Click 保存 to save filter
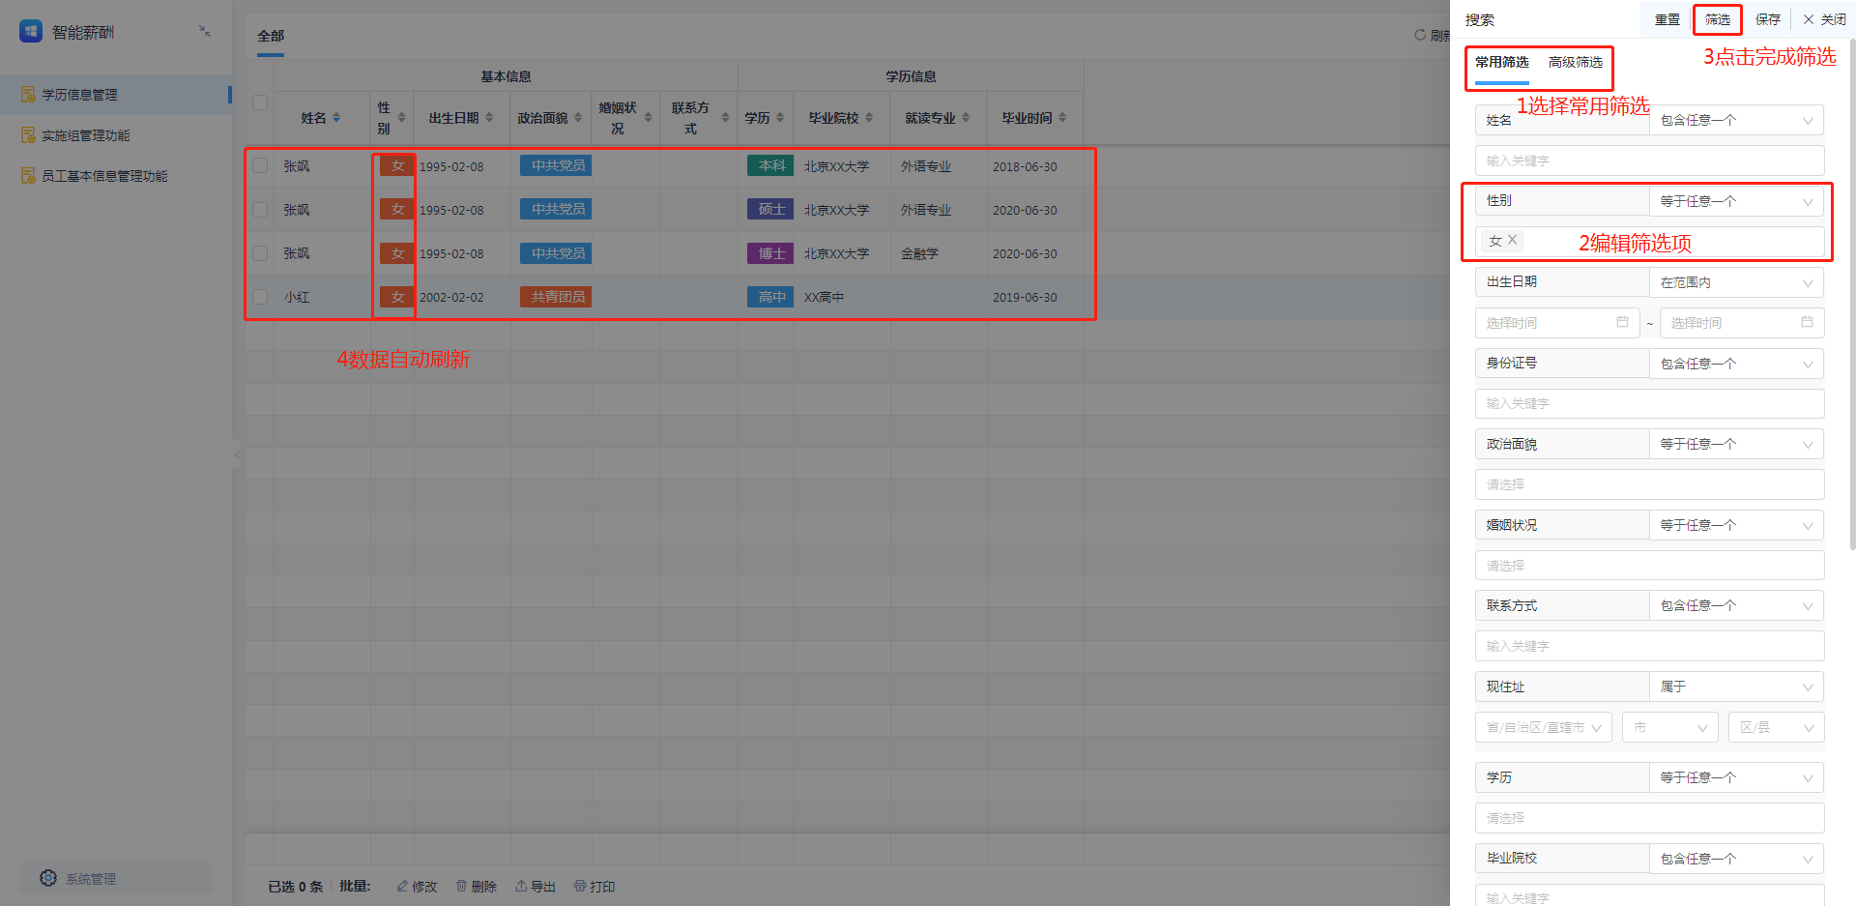Image resolution: width=1856 pixels, height=906 pixels. (1768, 19)
